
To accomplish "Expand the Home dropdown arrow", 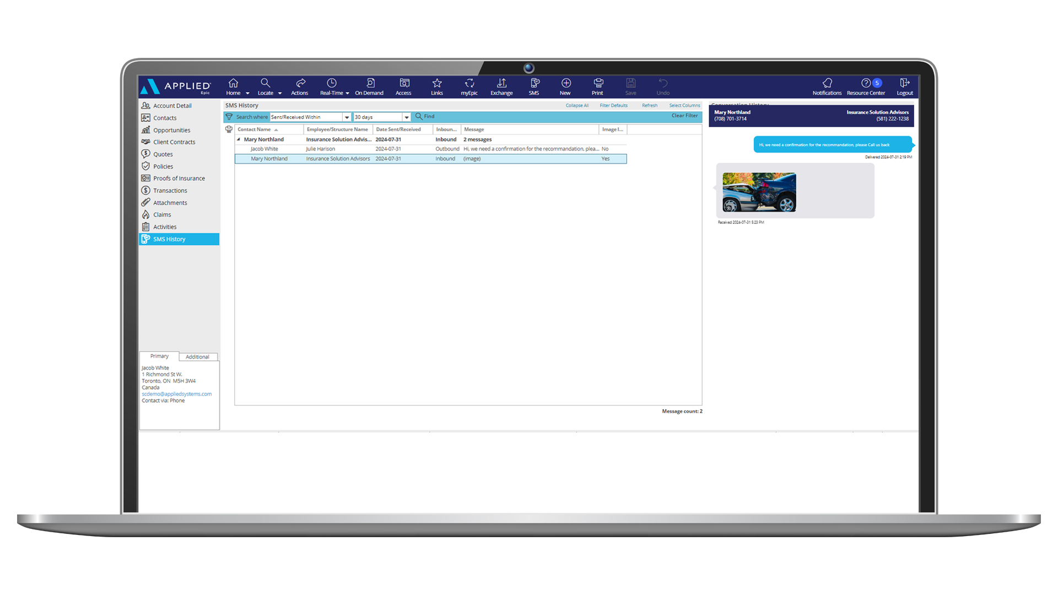I will click(247, 94).
